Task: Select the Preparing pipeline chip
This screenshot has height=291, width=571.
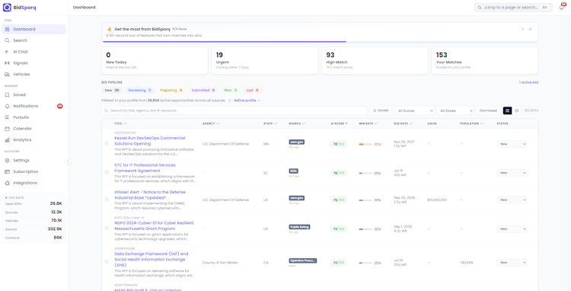Action: (171, 90)
